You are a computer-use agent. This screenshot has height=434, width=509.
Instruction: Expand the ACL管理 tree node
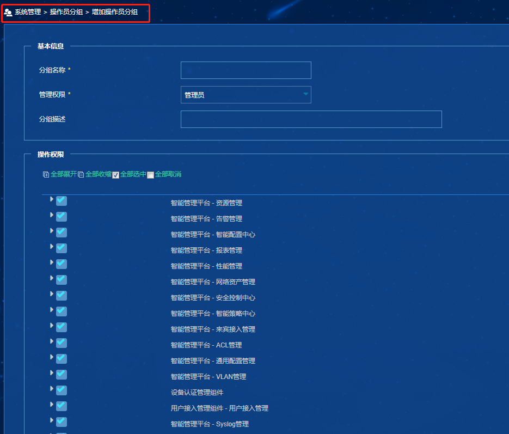point(52,341)
